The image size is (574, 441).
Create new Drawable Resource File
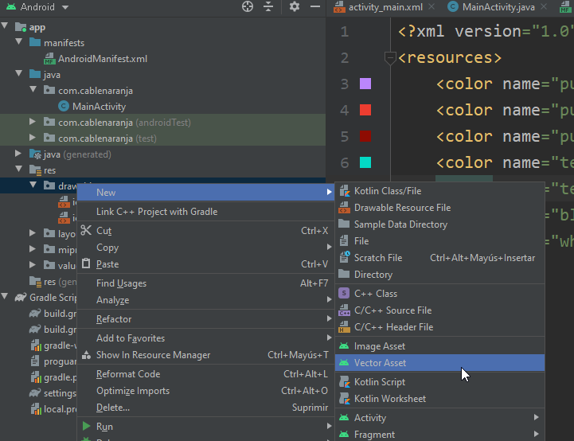coord(439,208)
